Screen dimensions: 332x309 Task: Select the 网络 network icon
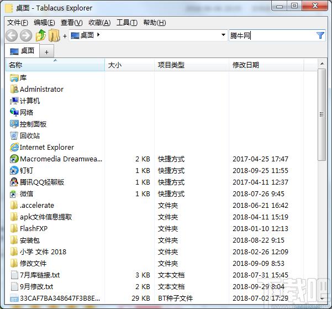coord(14,112)
